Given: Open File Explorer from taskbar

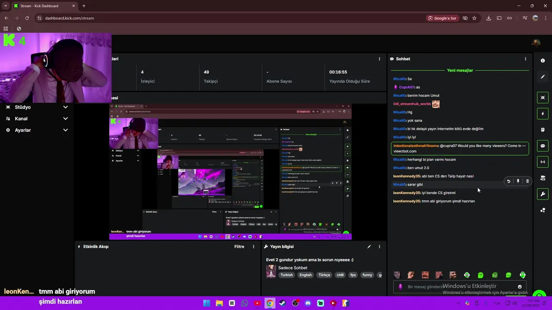Looking at the screenshot, I should (x=219, y=303).
